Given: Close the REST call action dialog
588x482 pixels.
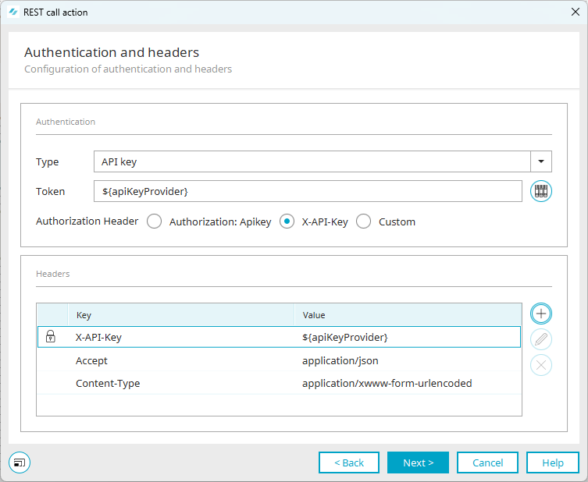Looking at the screenshot, I should tap(575, 12).
